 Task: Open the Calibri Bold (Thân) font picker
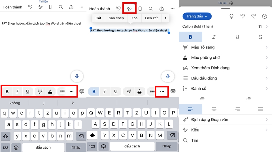click(x=197, y=27)
